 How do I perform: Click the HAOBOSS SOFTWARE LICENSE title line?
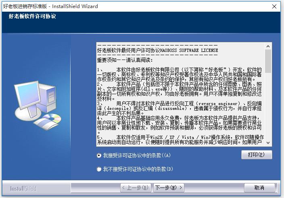click(x=157, y=50)
